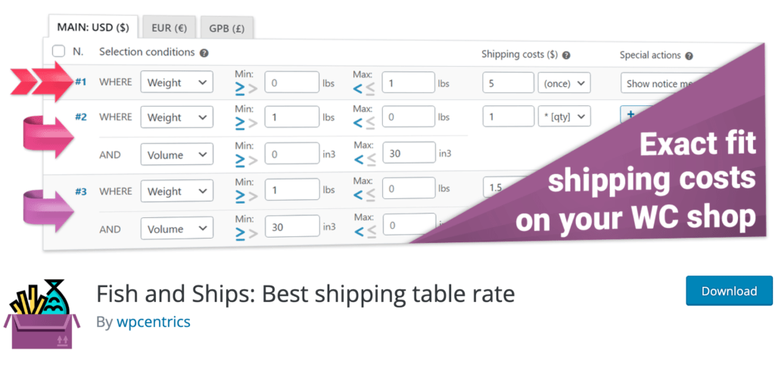Screen dimensions: 775x368
Task: Open the Weight dropdown in rule #1
Action: [176, 82]
